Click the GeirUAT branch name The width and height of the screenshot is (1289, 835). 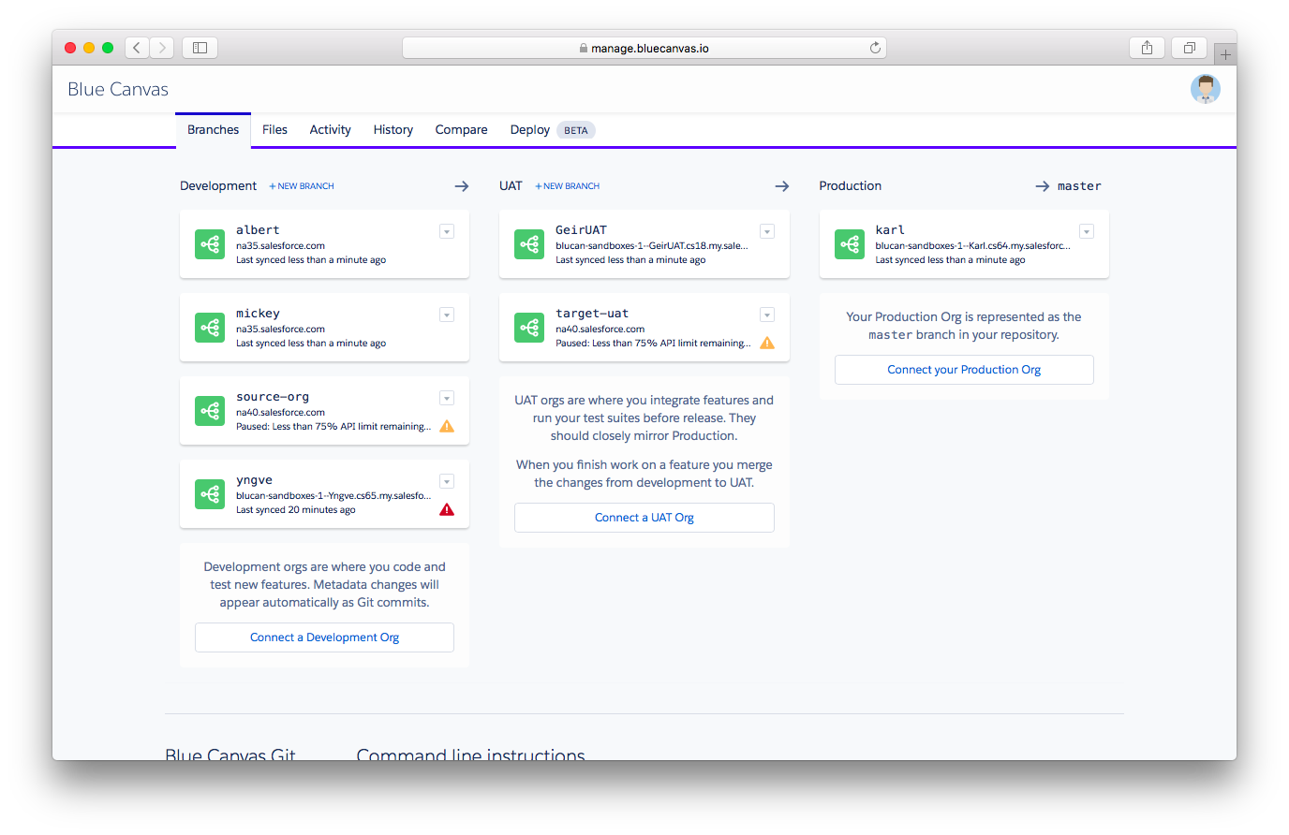click(581, 230)
